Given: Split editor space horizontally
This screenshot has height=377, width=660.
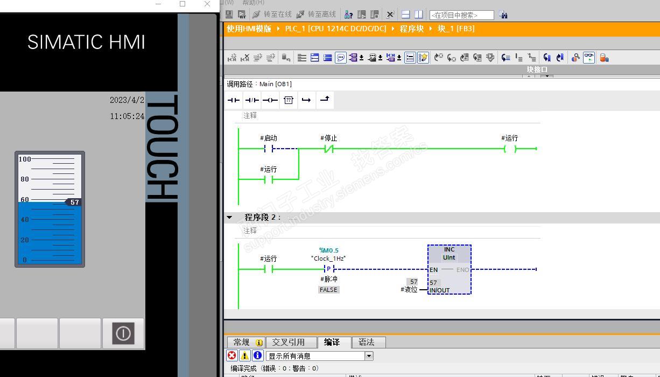Looking at the screenshot, I should coord(406,15).
